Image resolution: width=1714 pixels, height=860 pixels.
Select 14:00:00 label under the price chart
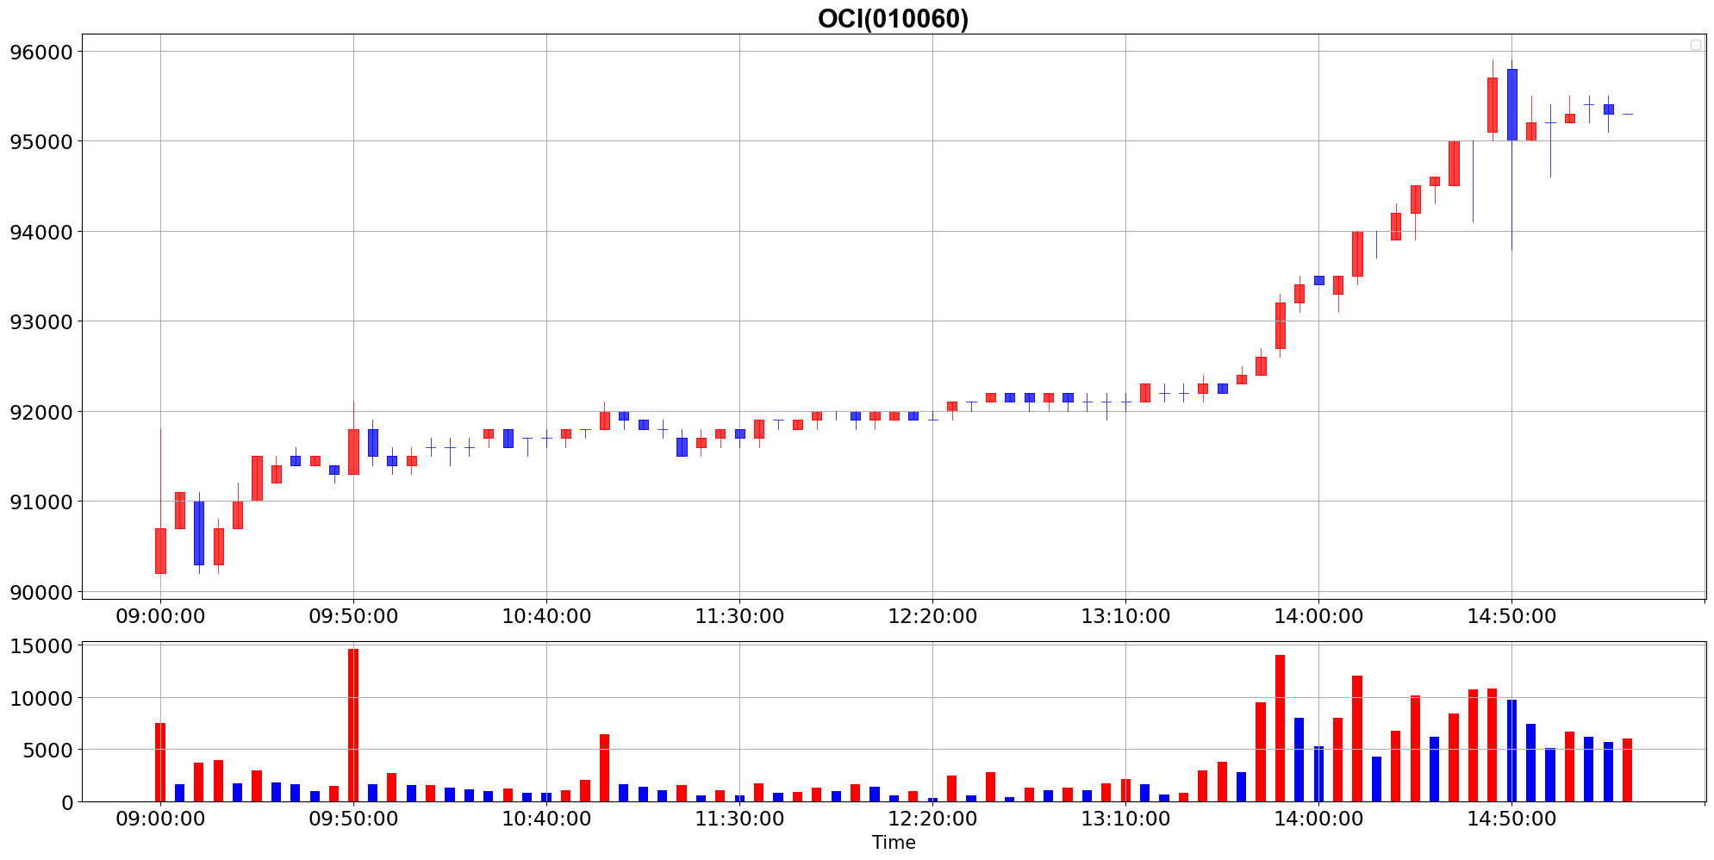click(x=1318, y=617)
